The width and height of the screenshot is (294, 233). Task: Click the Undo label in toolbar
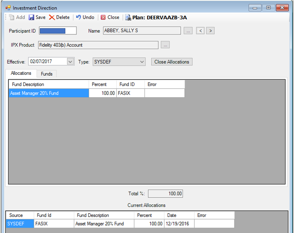[89, 17]
